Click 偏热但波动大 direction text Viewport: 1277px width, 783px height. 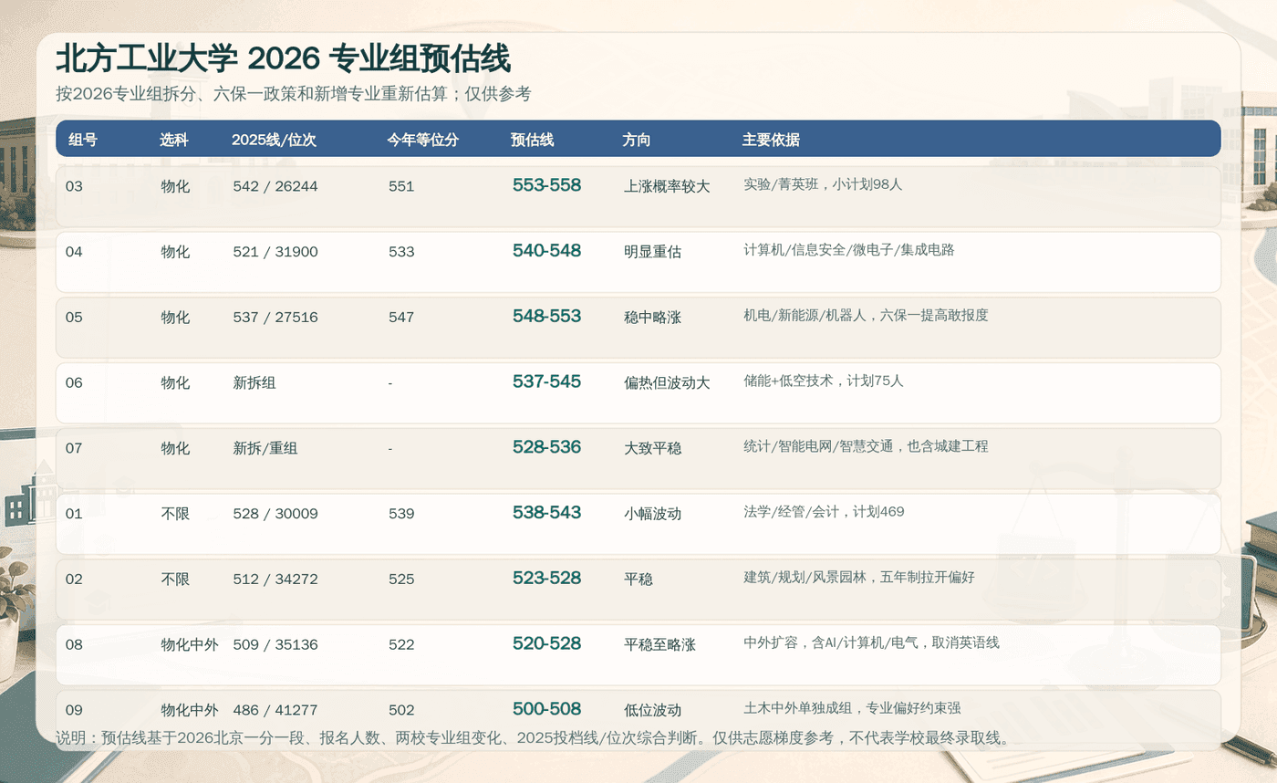point(667,383)
